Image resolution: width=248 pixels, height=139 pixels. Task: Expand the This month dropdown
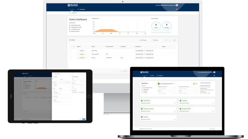(157, 40)
